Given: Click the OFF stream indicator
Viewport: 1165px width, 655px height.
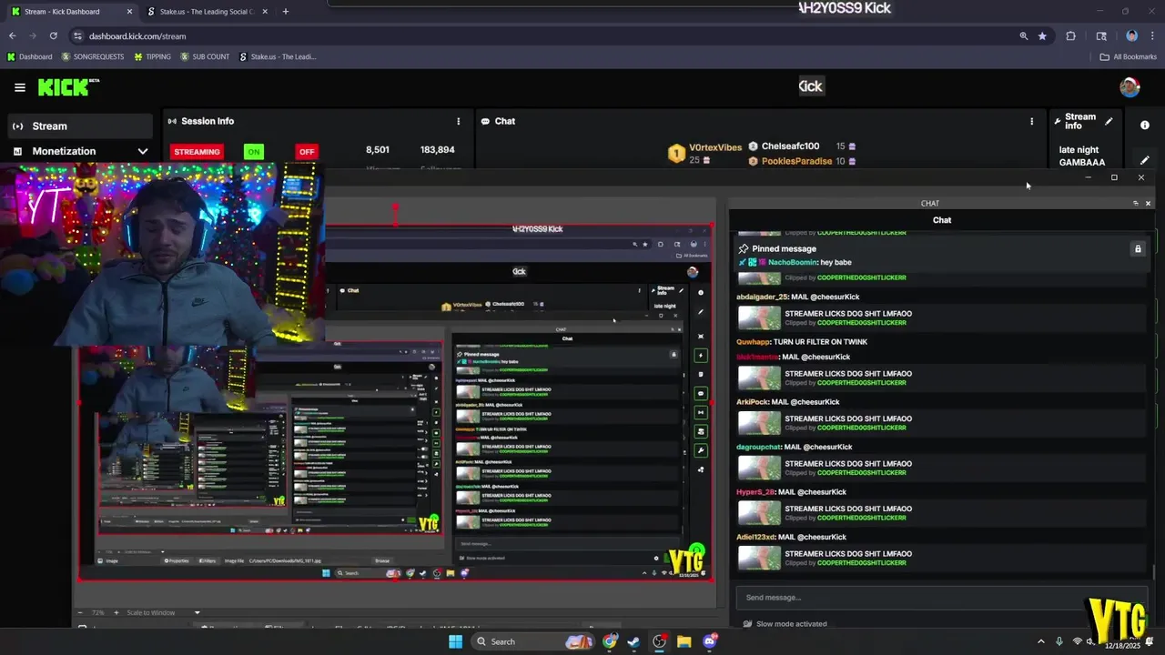Looking at the screenshot, I should click(306, 152).
